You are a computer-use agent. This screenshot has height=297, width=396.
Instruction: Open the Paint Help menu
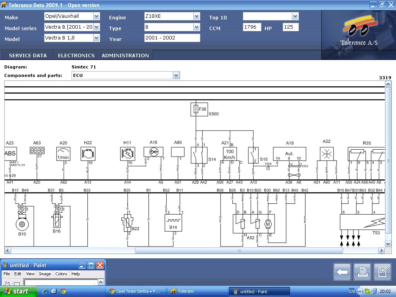point(75,274)
